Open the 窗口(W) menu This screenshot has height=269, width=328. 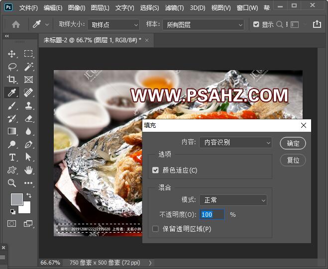click(x=247, y=8)
